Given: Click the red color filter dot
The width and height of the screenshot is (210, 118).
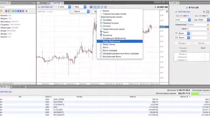Looking at the screenshot, I should (x=6, y=11).
